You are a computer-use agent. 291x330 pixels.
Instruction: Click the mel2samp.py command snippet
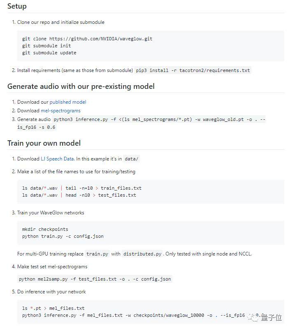95,279
